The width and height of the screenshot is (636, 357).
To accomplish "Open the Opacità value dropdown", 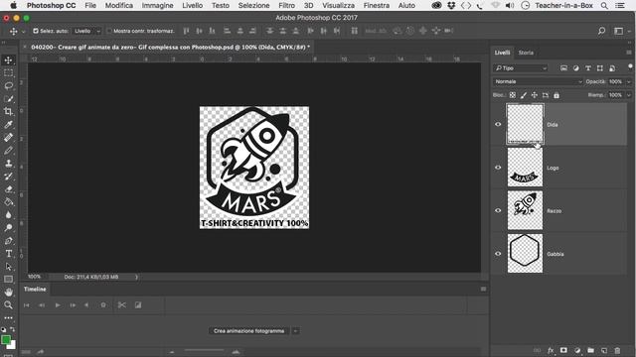I will coord(629,81).
